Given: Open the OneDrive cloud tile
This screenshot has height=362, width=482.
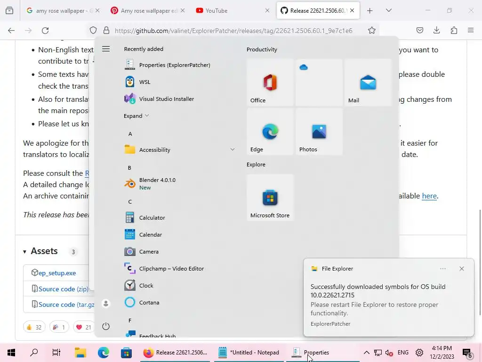Looking at the screenshot, I should pos(319,82).
